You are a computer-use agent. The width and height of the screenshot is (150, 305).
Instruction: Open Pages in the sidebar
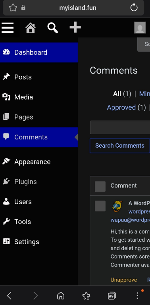pyautogui.click(x=39, y=117)
